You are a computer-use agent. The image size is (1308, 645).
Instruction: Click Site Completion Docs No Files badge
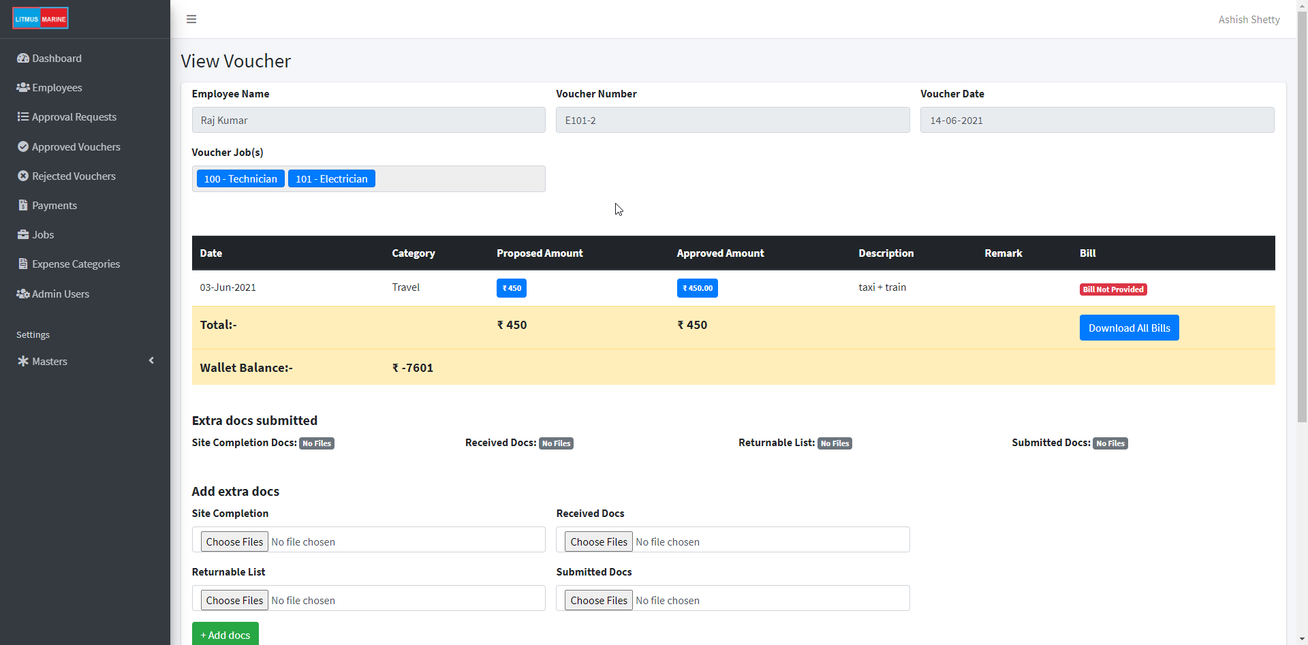tap(317, 443)
